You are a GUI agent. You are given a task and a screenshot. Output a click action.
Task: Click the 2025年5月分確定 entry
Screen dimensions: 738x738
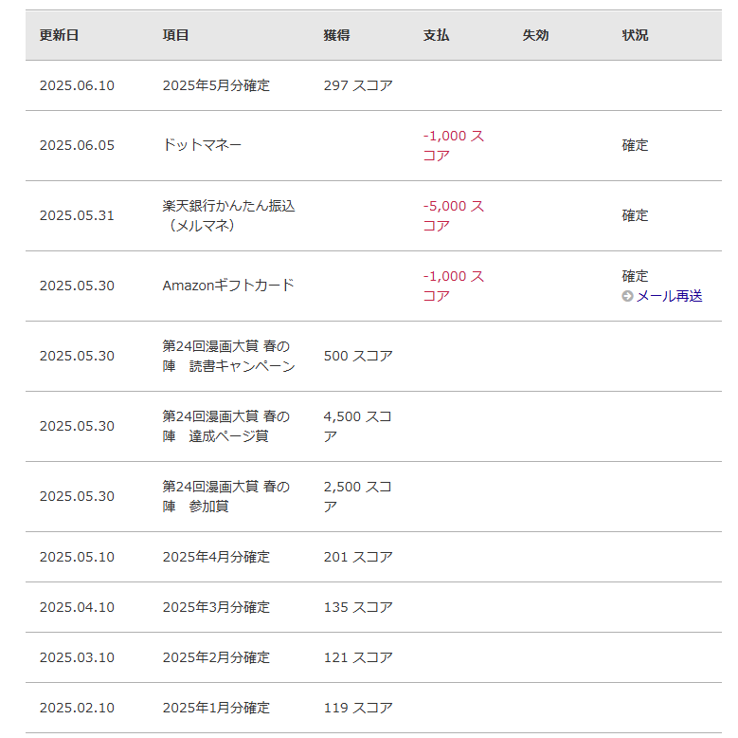(x=216, y=85)
